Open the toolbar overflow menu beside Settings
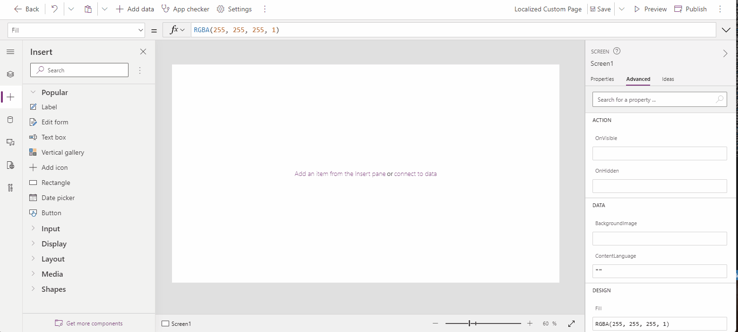The width and height of the screenshot is (738, 332). coord(265,9)
